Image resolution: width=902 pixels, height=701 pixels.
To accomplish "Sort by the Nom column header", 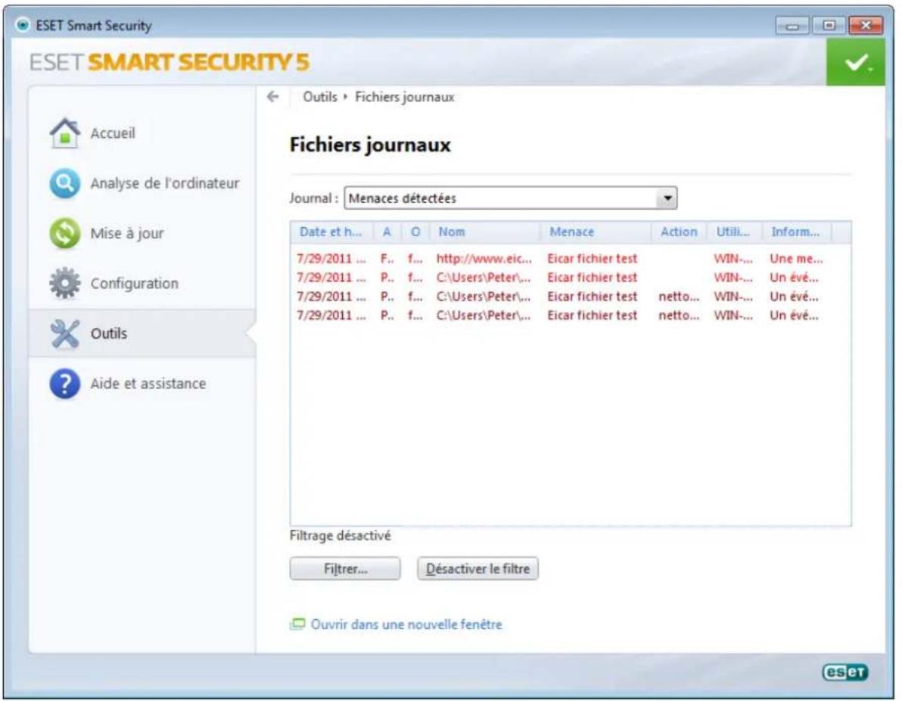I will click(x=484, y=232).
